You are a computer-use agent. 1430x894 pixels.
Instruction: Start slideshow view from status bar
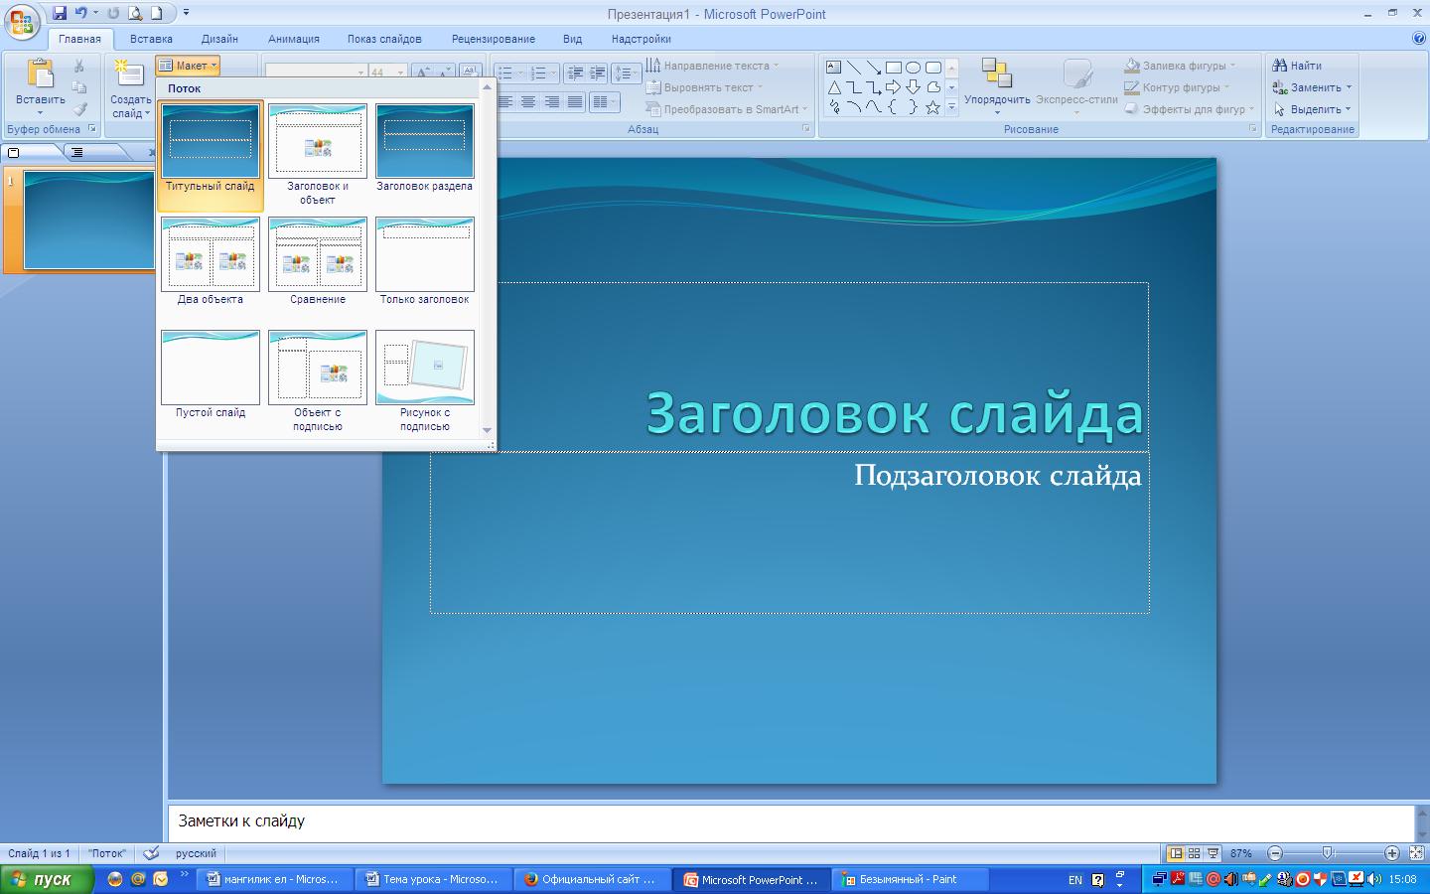1214,853
